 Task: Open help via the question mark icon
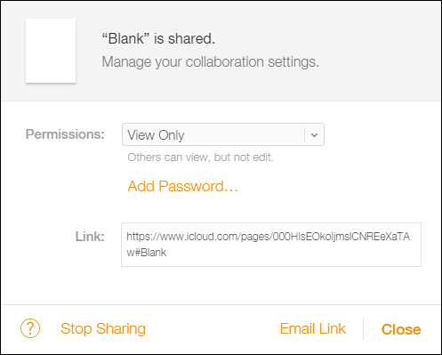coord(30,328)
